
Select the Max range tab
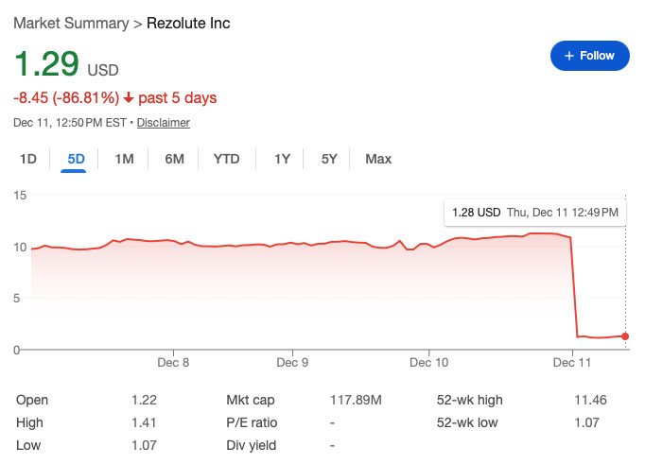378,159
